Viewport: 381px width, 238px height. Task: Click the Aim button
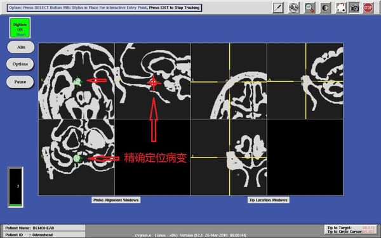[21, 47]
